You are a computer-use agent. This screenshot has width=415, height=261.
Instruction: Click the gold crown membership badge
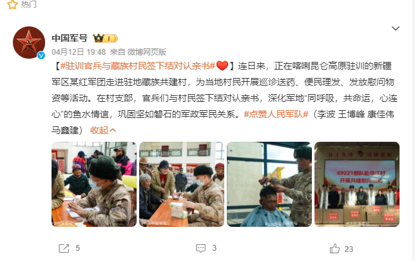pos(105,39)
